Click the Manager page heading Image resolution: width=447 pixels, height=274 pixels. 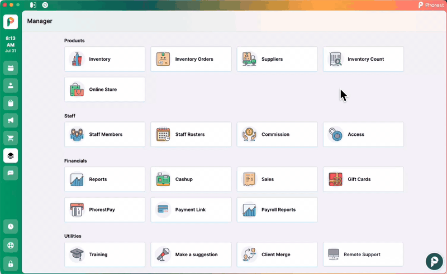tap(40, 21)
